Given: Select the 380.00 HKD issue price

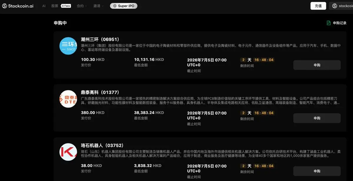Looking at the screenshot, I should pyautogui.click(x=93, y=113).
